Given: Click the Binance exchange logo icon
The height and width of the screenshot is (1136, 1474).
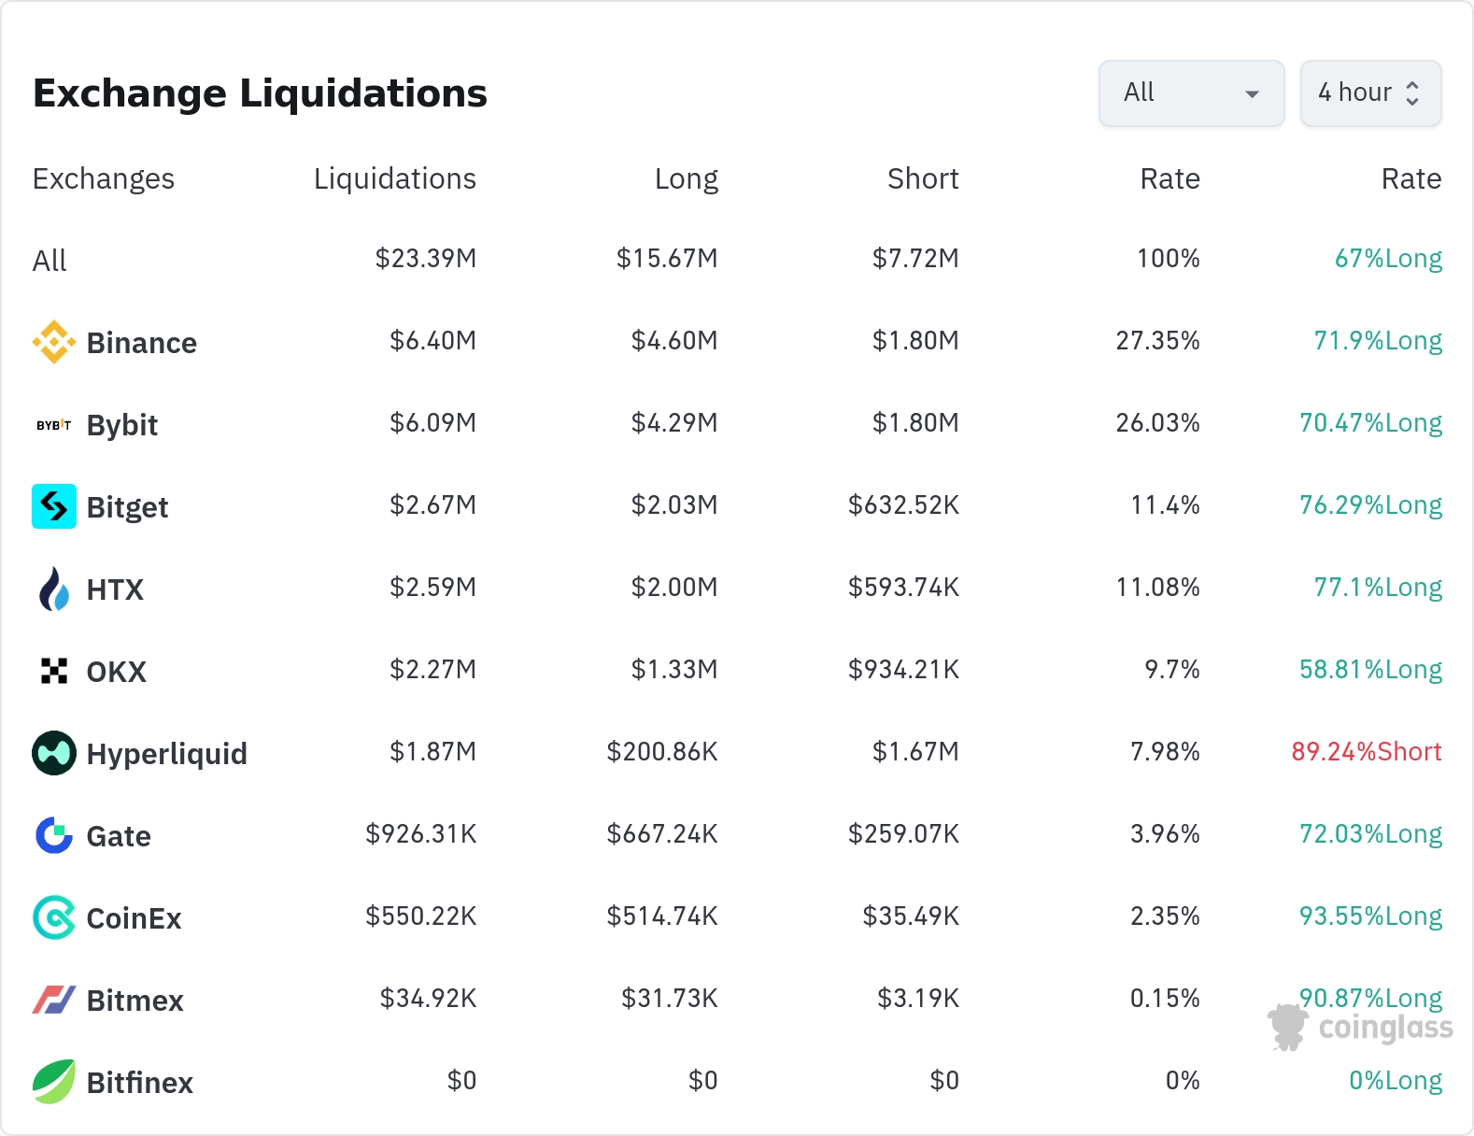Looking at the screenshot, I should pyautogui.click(x=53, y=342).
